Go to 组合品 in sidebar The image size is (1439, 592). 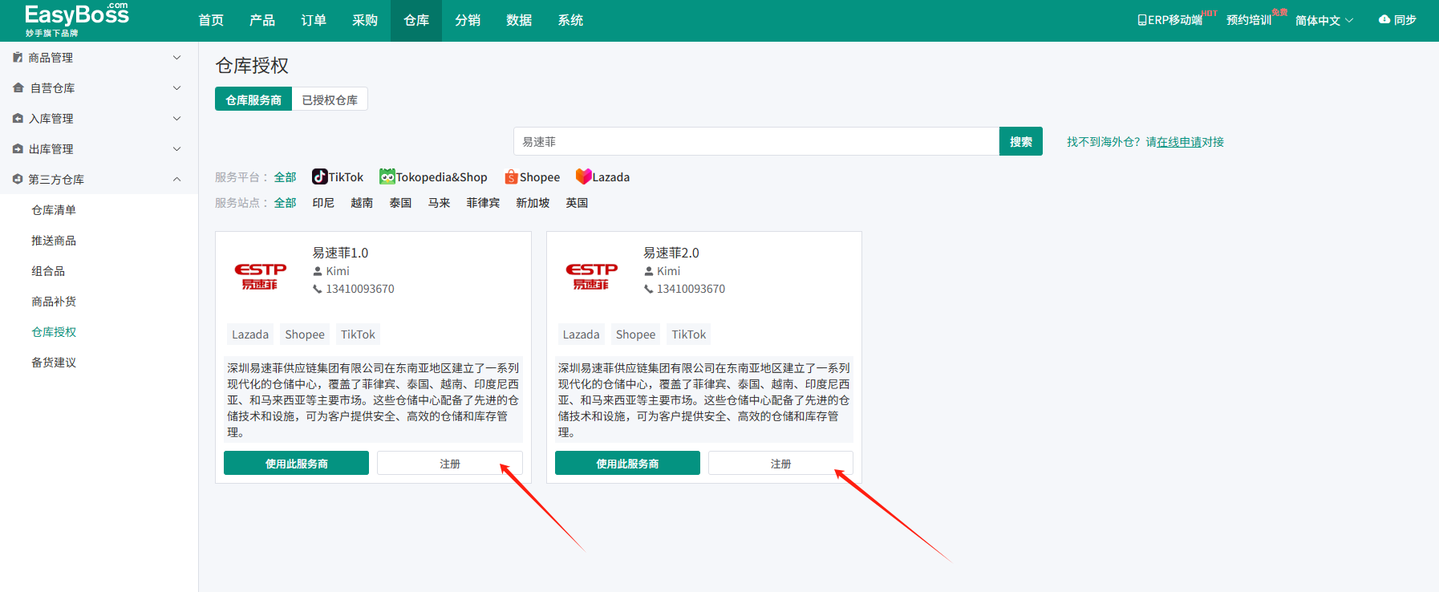[x=48, y=271]
